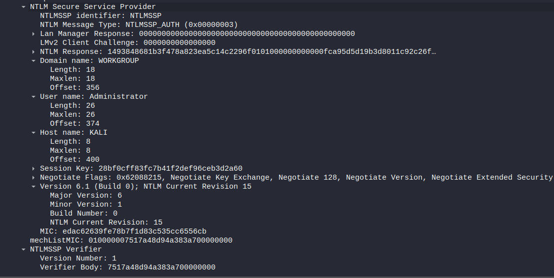The height and width of the screenshot is (278, 554).
Task: Select the Major Version: 6 row
Action: coord(85,196)
